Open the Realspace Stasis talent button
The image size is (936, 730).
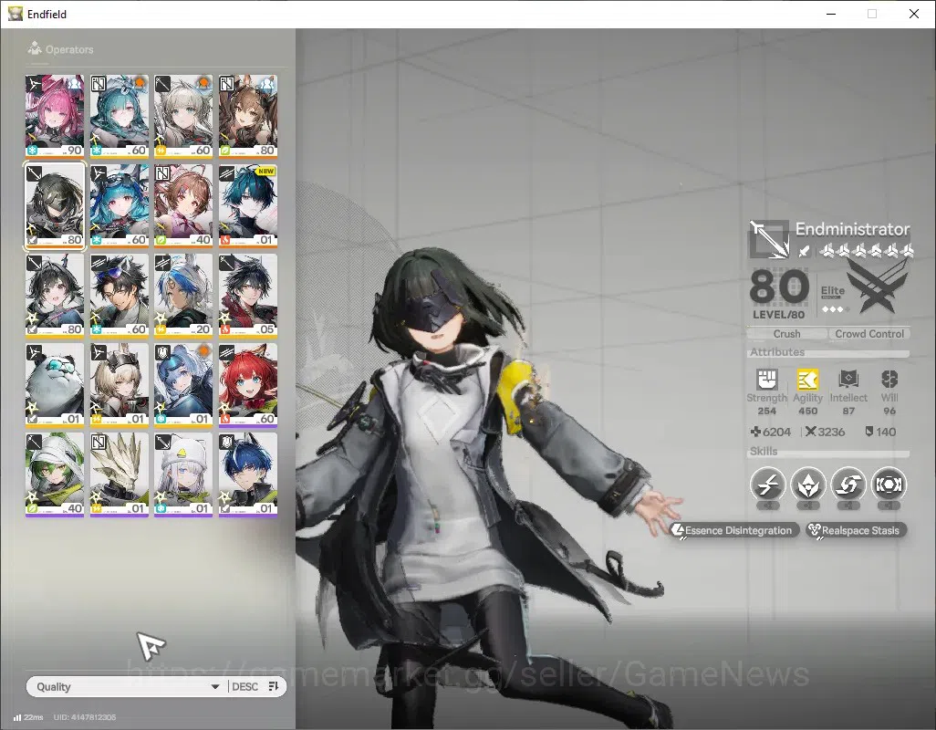tap(856, 530)
